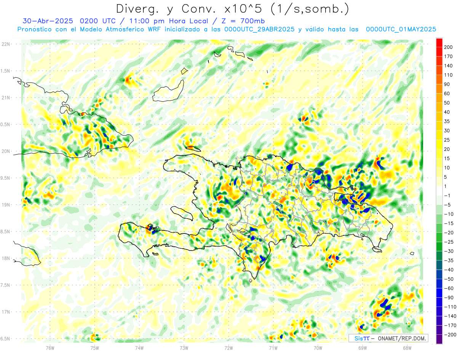Click the '11:00 pm Hora Local' text
457x353 pixels.
coord(169,21)
